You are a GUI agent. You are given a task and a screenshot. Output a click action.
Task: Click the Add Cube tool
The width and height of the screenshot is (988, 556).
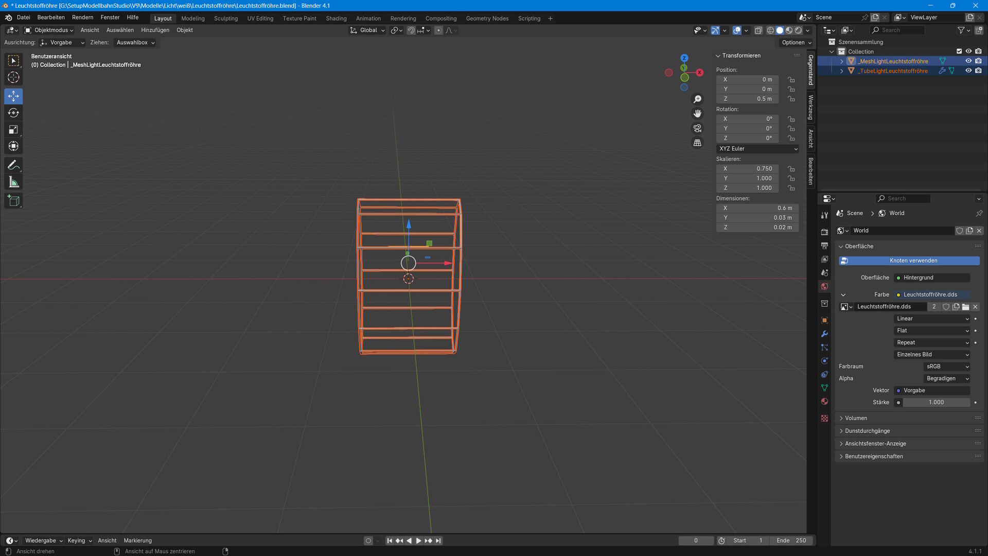click(13, 201)
